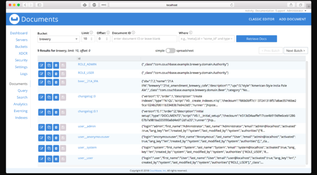Open Security in sidebar
This screenshot has height=175, width=317.
21,60
